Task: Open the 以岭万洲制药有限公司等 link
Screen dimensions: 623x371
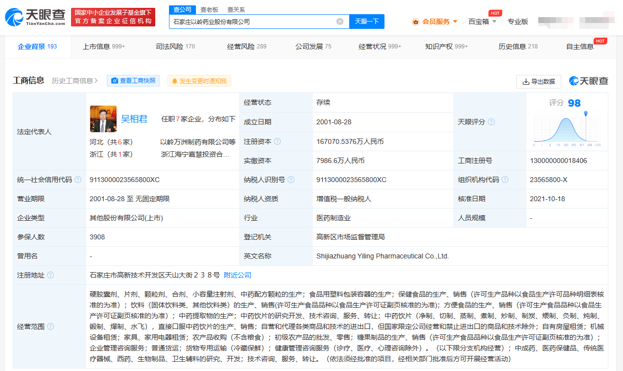Action: pyautogui.click(x=198, y=142)
